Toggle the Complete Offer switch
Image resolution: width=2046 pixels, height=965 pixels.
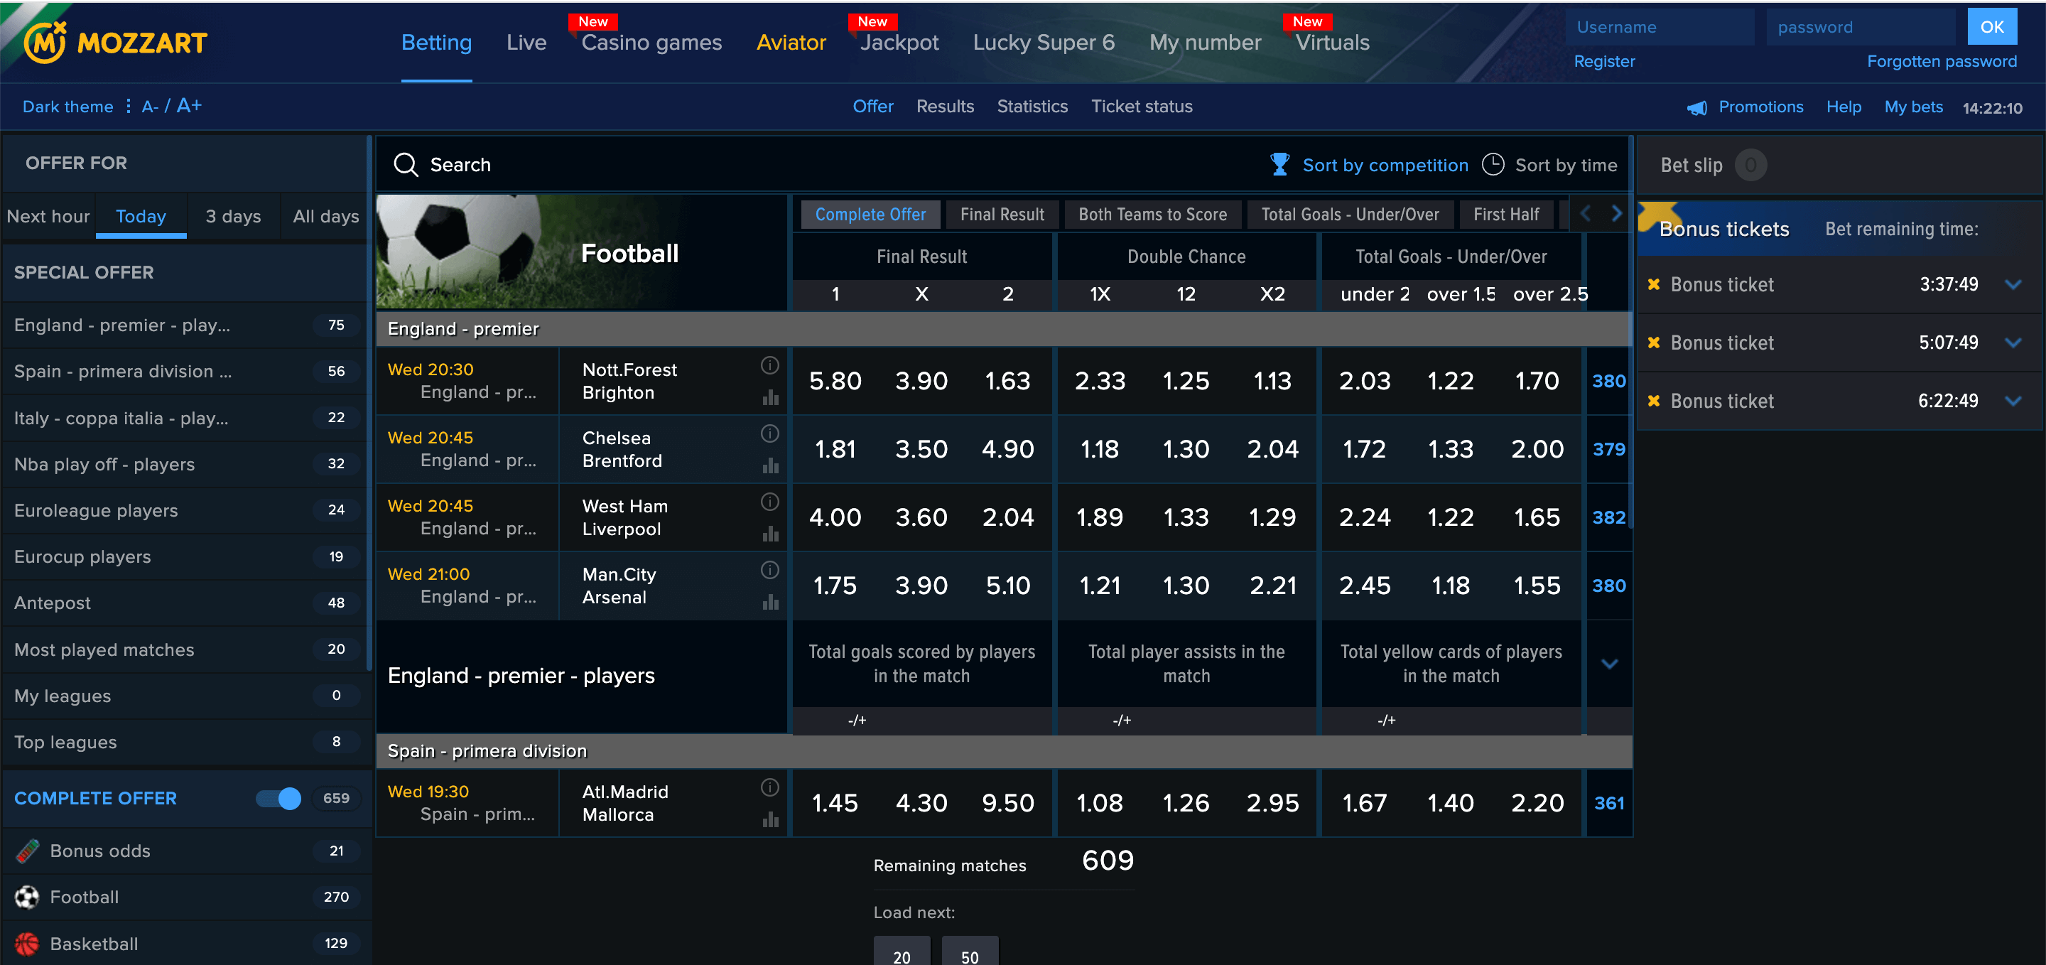(x=278, y=798)
